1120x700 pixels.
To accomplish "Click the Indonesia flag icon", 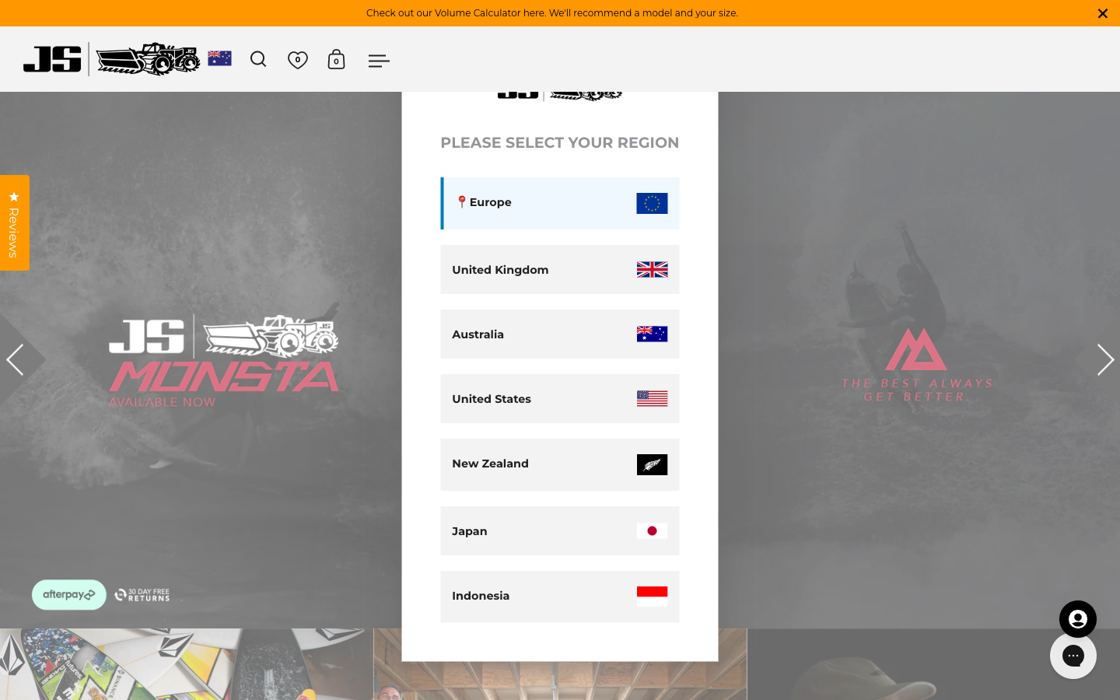I will click(652, 597).
